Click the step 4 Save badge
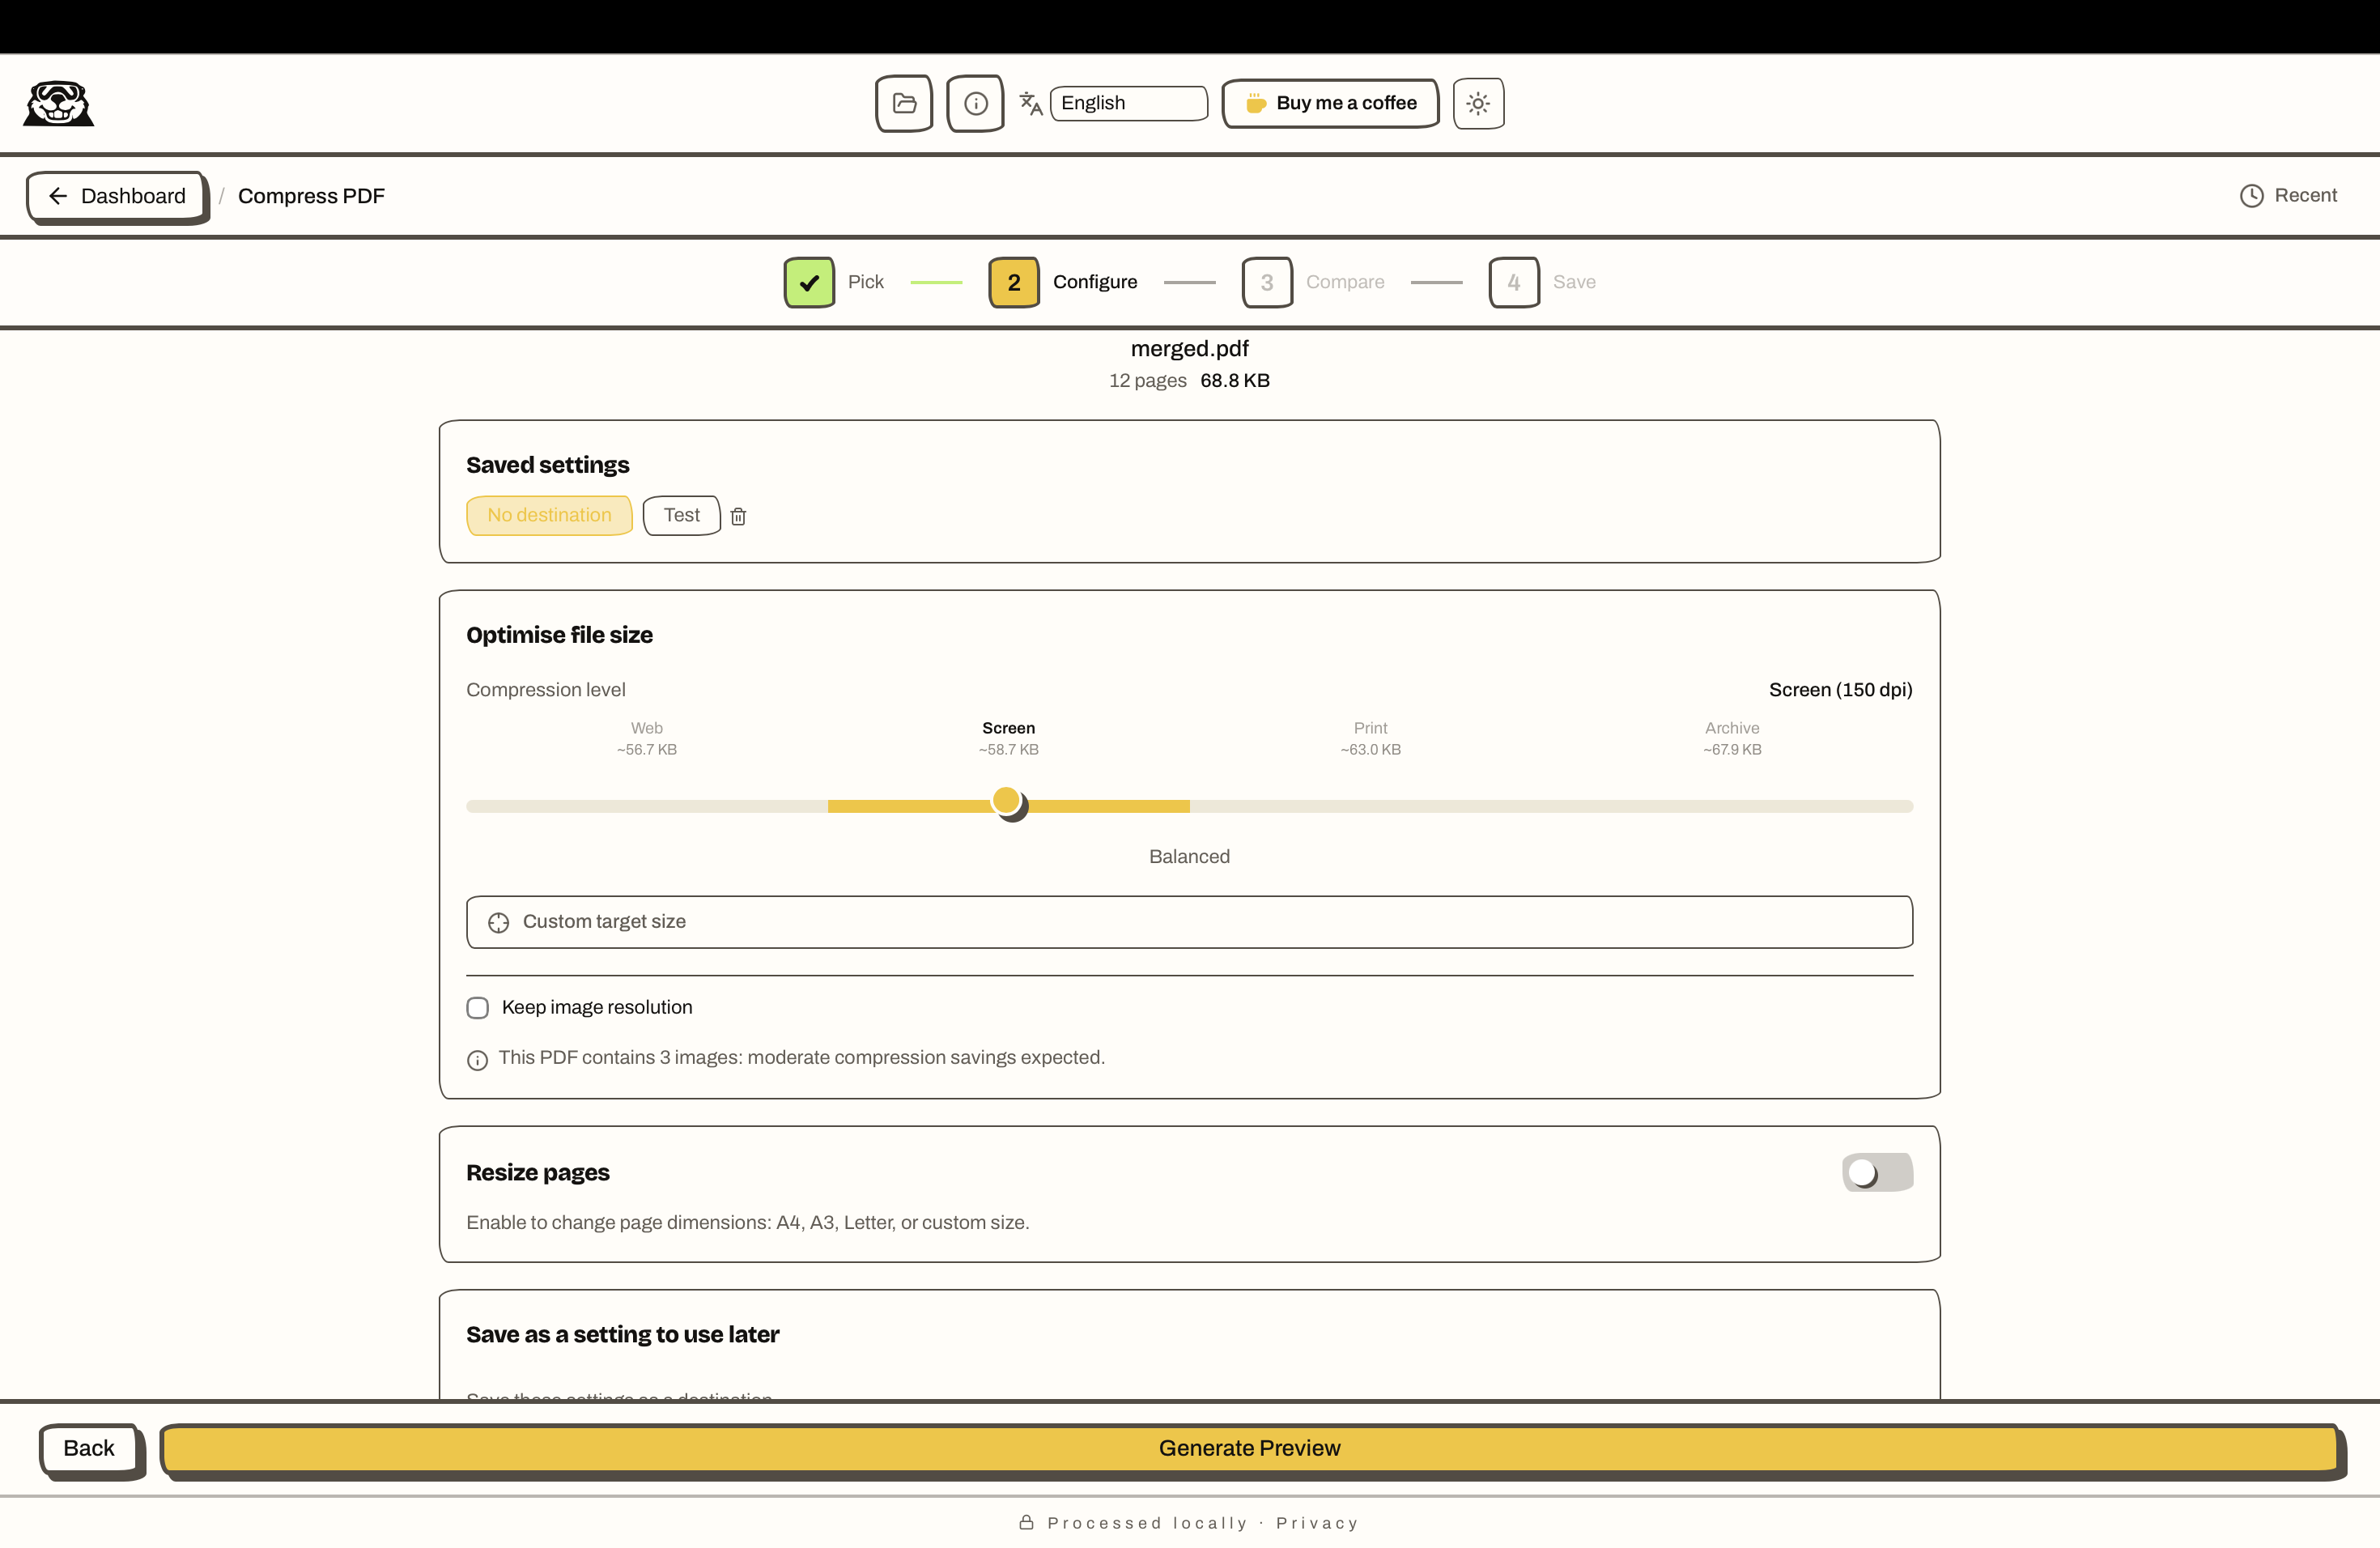2380x1548 pixels. click(1514, 282)
